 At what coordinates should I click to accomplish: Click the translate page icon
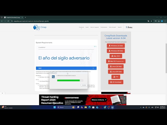click(148, 21)
